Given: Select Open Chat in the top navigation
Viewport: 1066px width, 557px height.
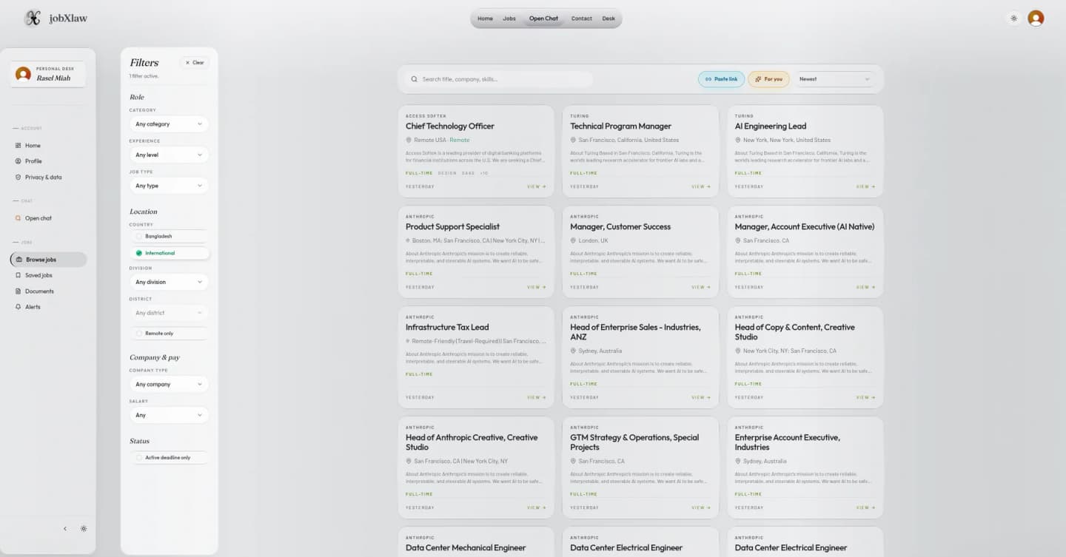Looking at the screenshot, I should point(543,18).
